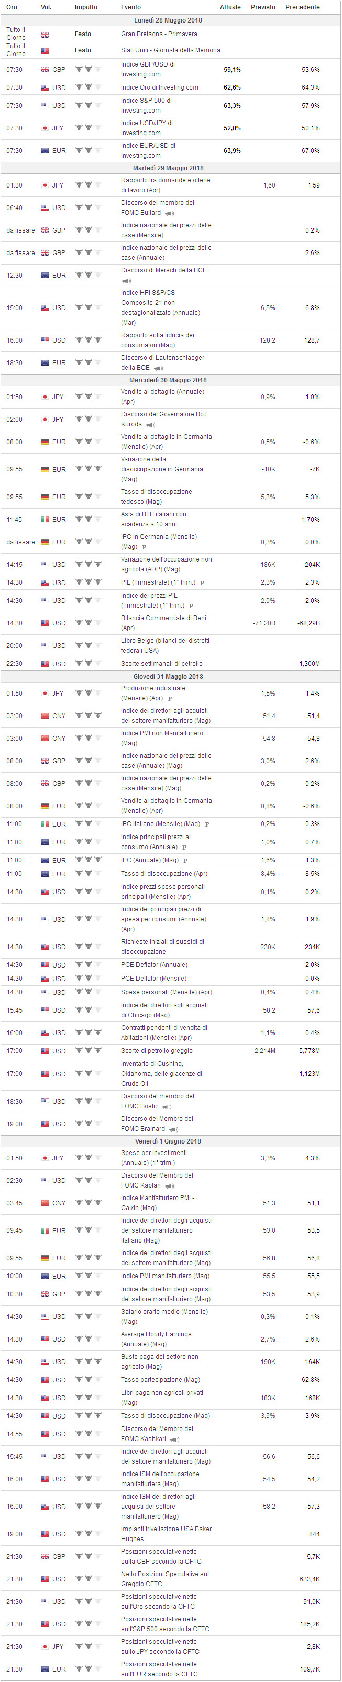Click the Impatto column header

(x=85, y=7)
